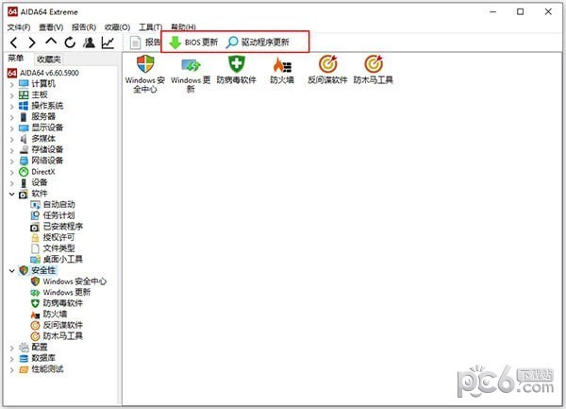Select 自动启动 under 软件
This screenshot has width=566, height=409.
(x=53, y=204)
